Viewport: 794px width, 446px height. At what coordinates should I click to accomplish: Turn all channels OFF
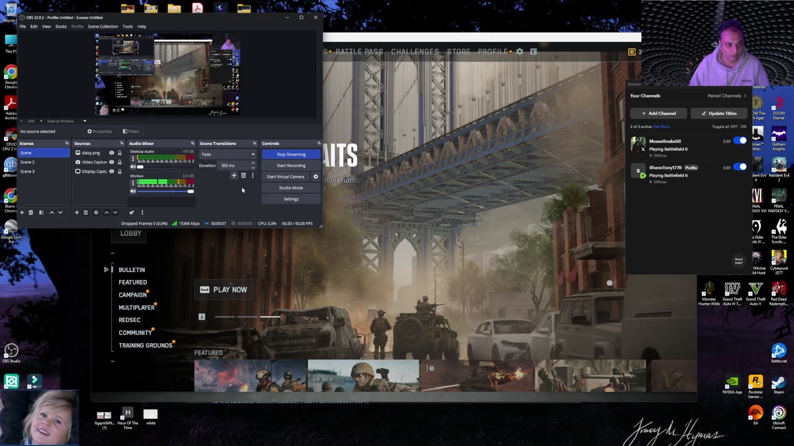(x=733, y=126)
